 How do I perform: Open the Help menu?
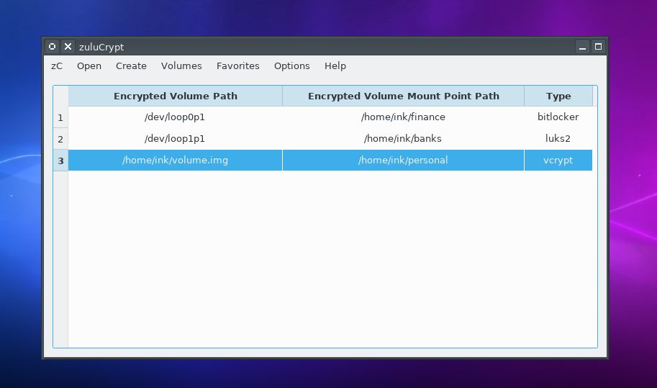(335, 66)
